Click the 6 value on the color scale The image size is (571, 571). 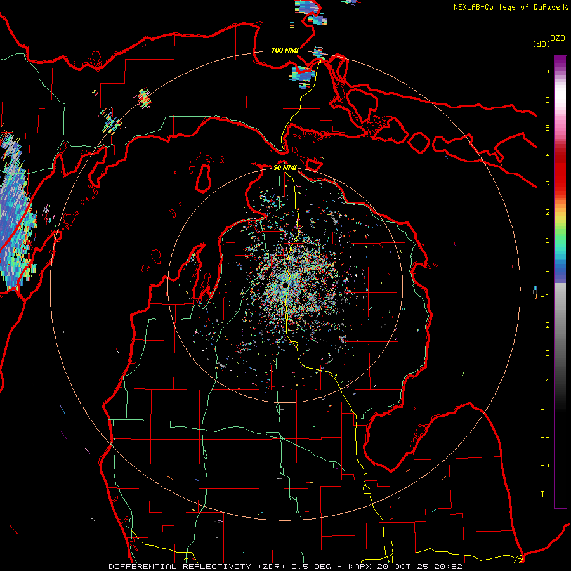(548, 100)
